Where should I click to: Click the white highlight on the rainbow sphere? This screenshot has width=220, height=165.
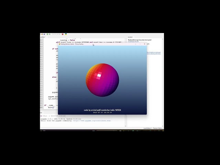(99, 75)
